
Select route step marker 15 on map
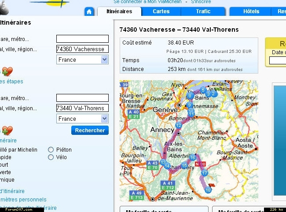tap(184, 165)
